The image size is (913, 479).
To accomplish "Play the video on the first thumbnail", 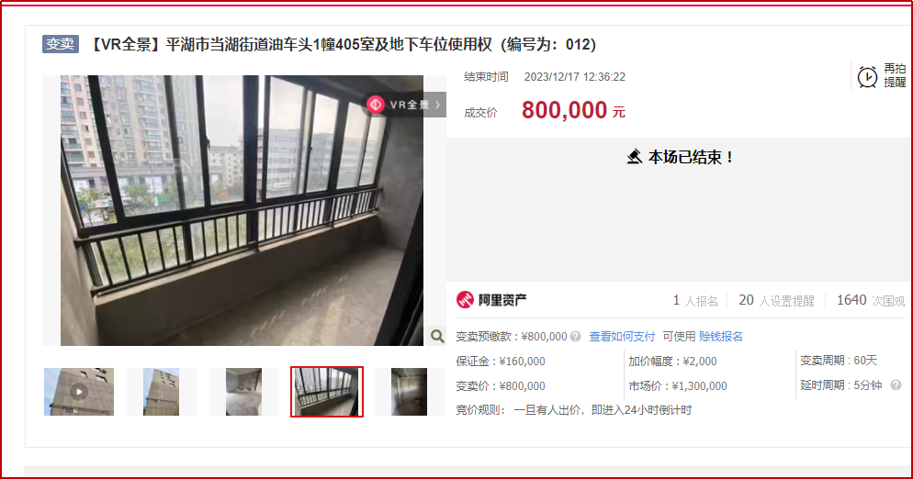I will point(79,392).
